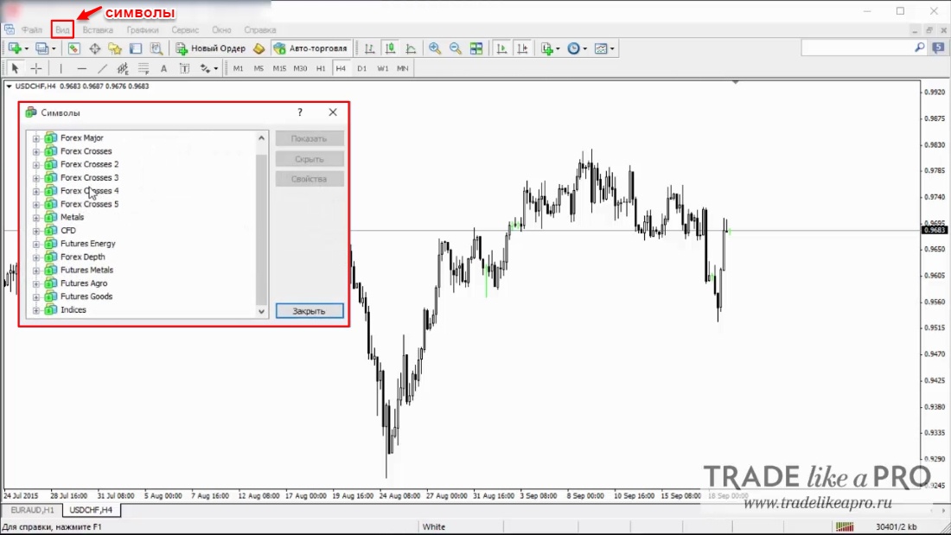The width and height of the screenshot is (951, 535).
Task: Pick the horizontal line drawing tool
Action: pyautogui.click(x=81, y=68)
